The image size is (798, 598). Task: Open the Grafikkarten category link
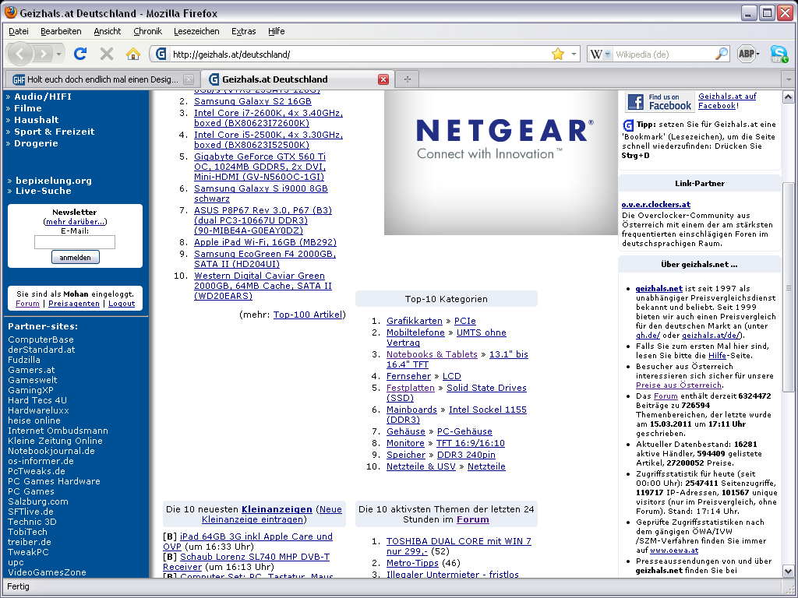point(415,321)
